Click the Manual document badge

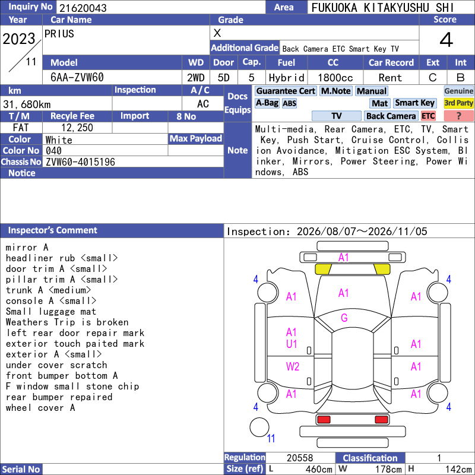[x=372, y=91]
